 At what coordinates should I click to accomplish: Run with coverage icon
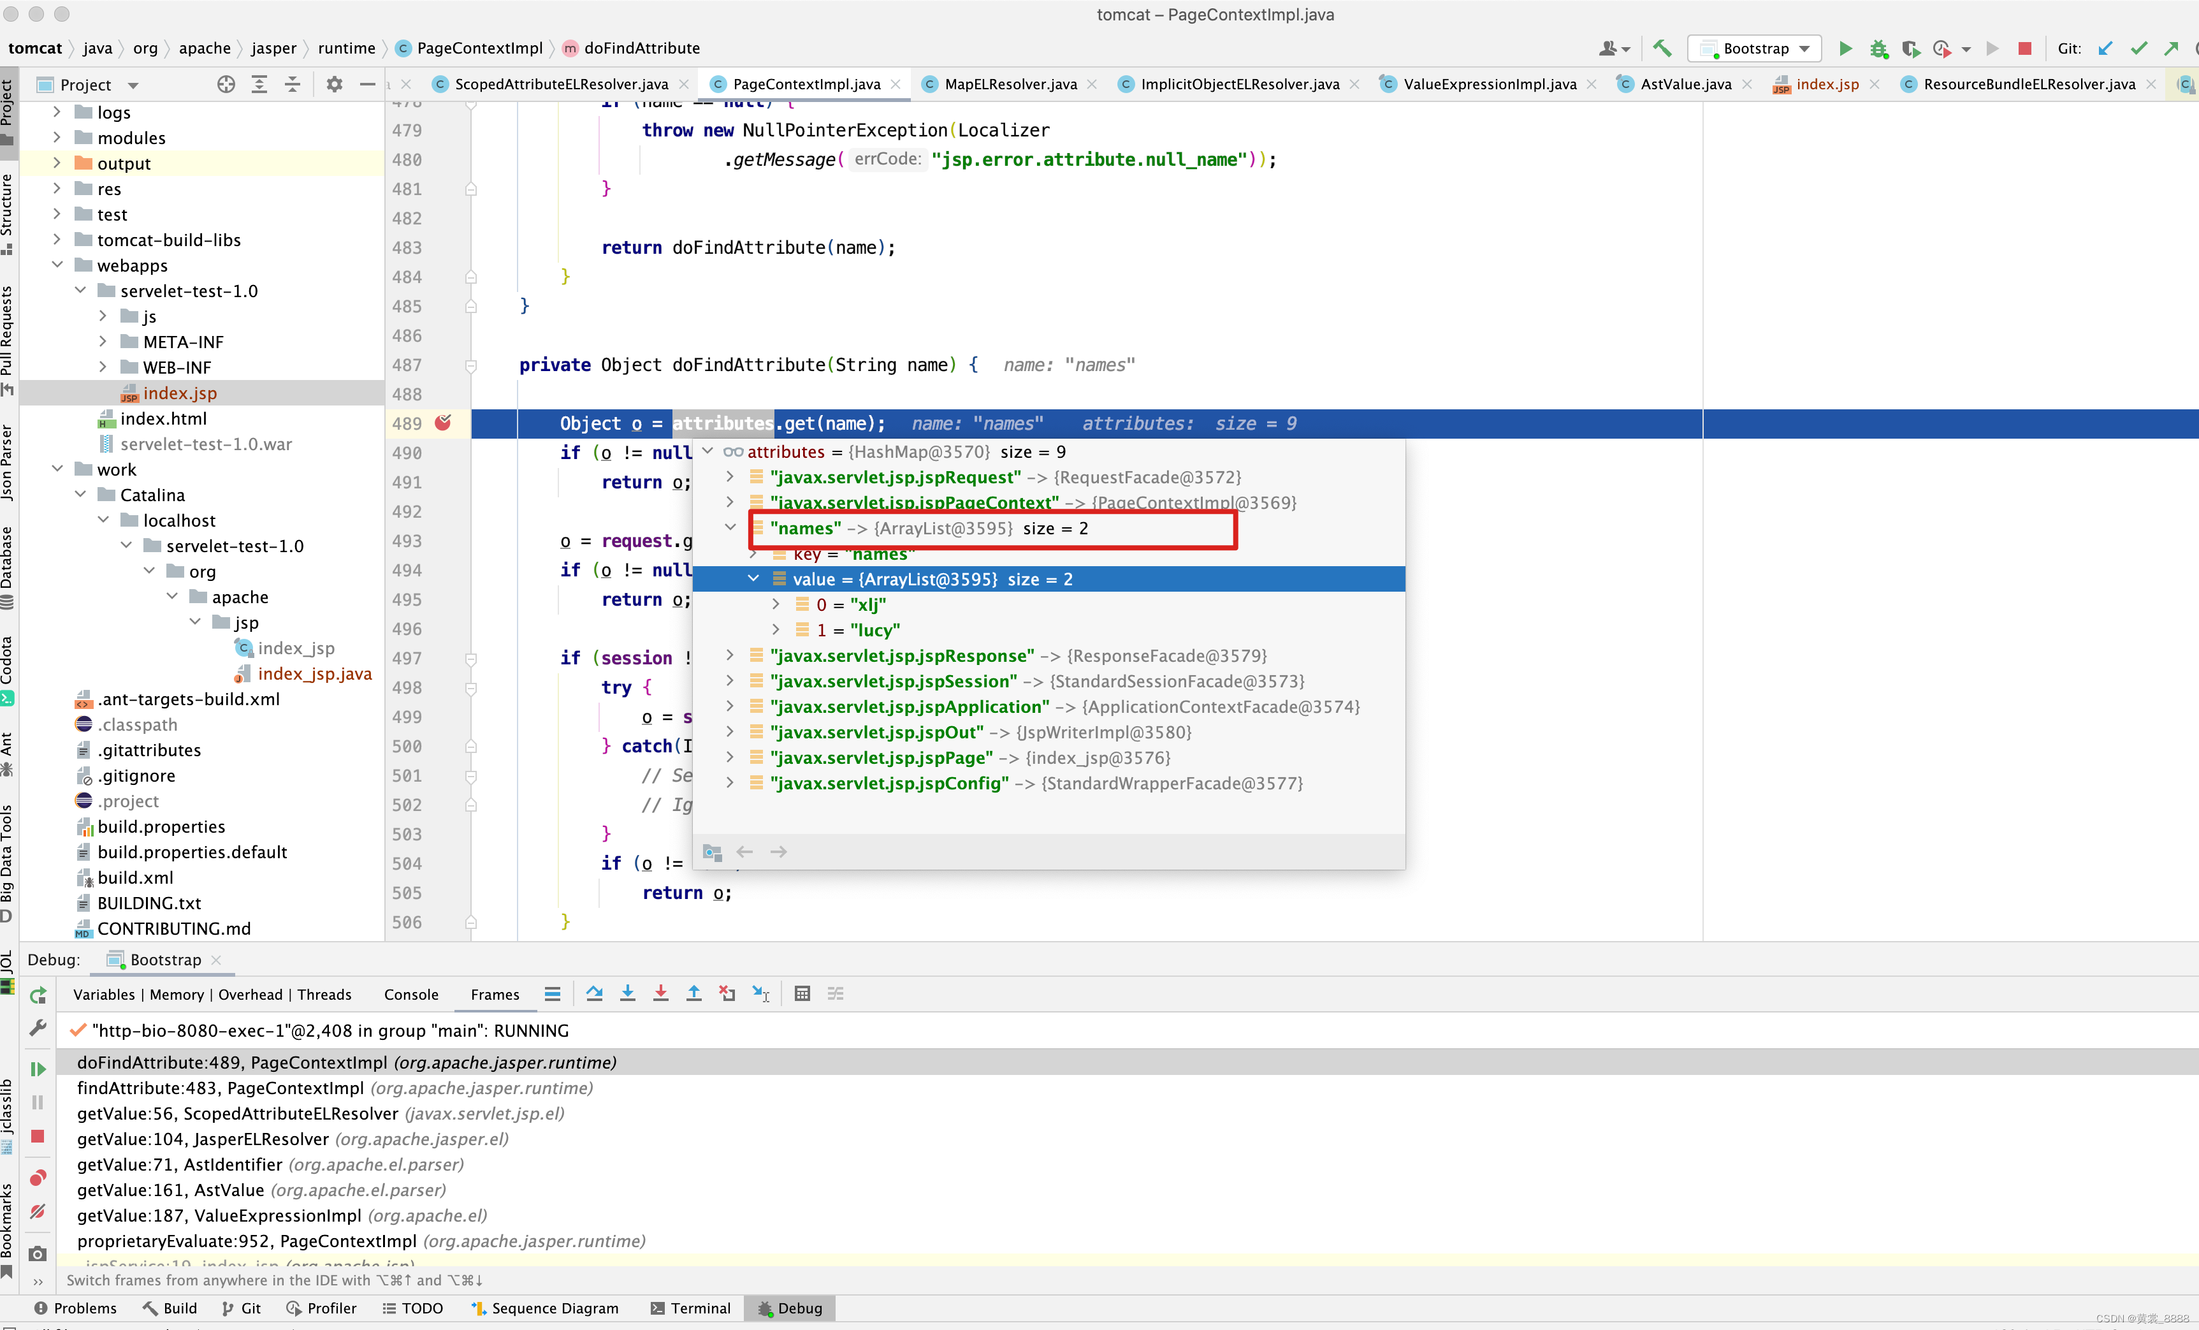click(x=1910, y=48)
